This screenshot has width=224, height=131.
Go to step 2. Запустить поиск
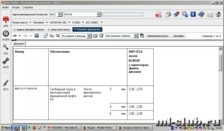pos(59,29)
